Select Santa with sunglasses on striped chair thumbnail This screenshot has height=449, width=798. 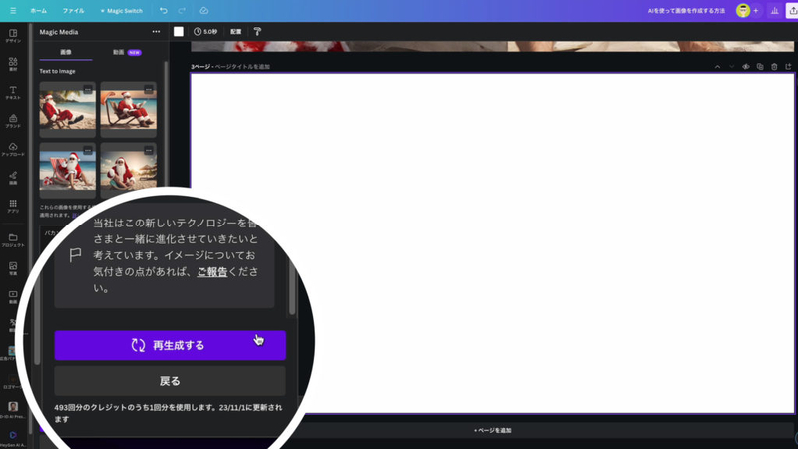click(67, 170)
